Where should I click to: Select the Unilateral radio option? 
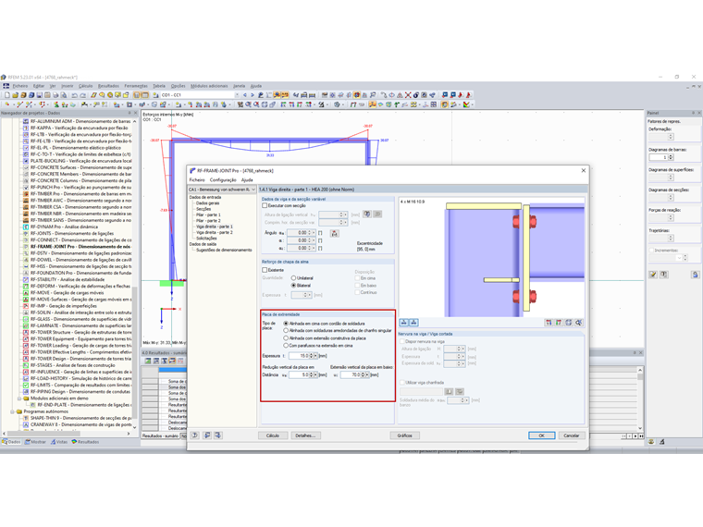click(x=293, y=278)
